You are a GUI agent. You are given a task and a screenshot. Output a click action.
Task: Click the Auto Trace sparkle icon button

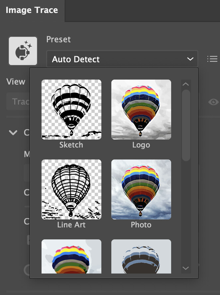23,51
